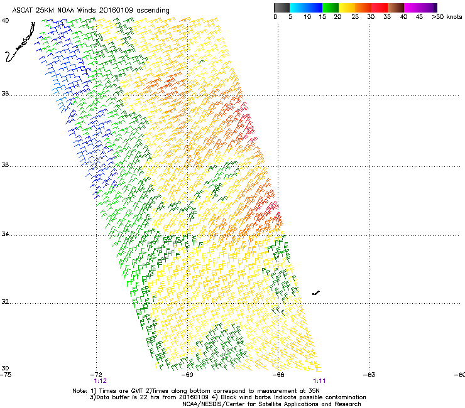465x408 pixels.
Task: Select the latitude axis label '40'
Action: 5,21
